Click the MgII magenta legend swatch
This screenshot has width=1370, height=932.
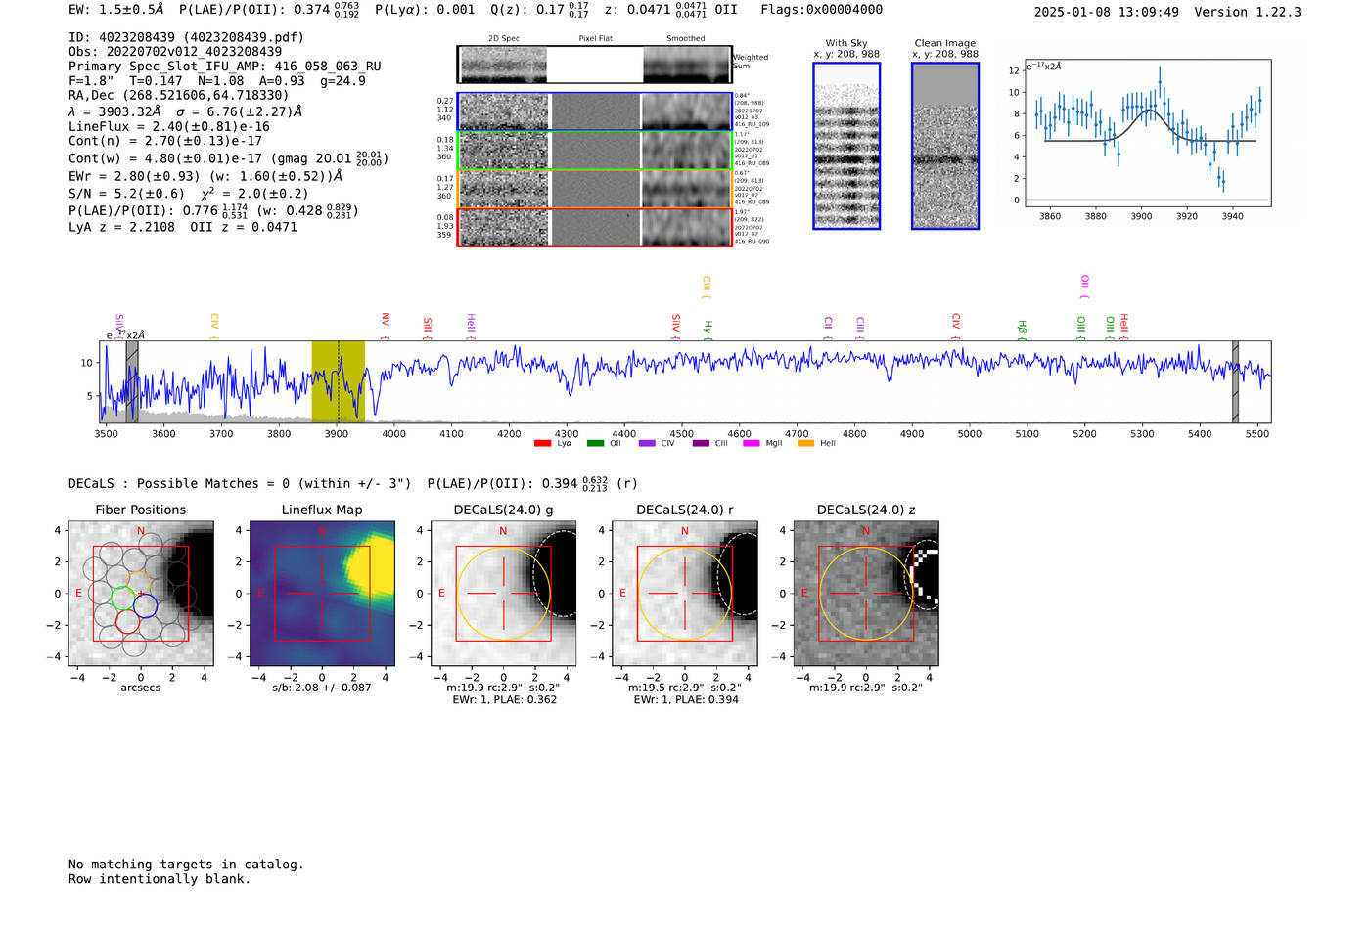click(752, 444)
